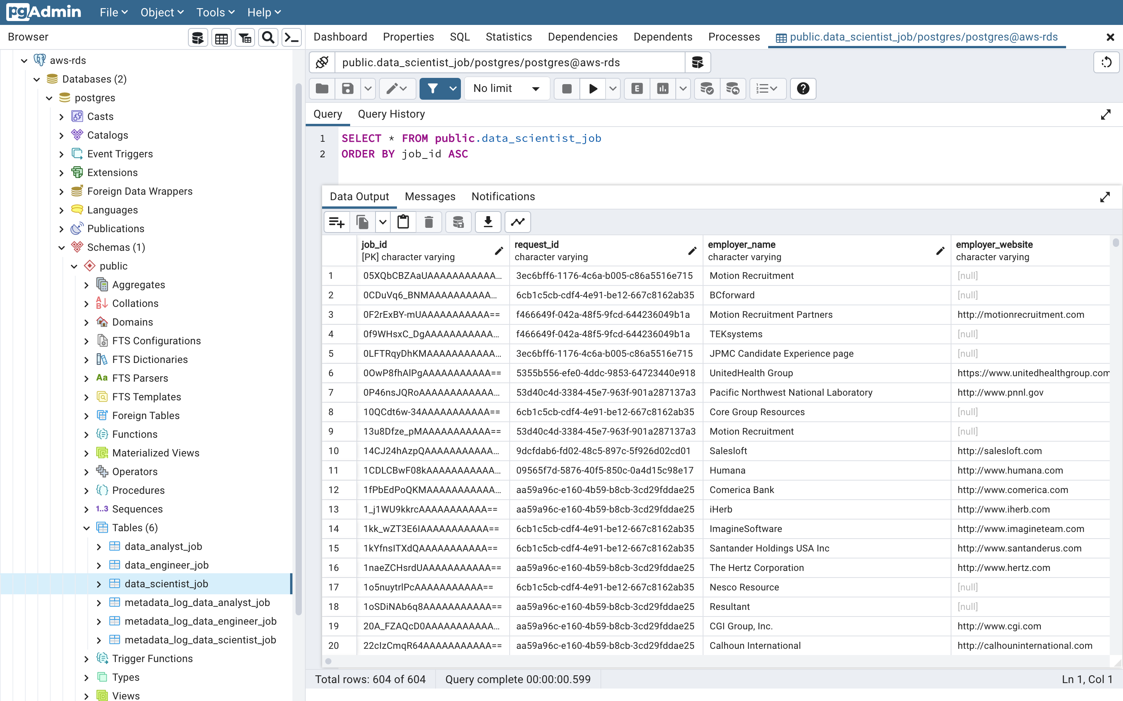Image resolution: width=1123 pixels, height=701 pixels.
Task: Click the connection status icon
Action: tap(322, 62)
